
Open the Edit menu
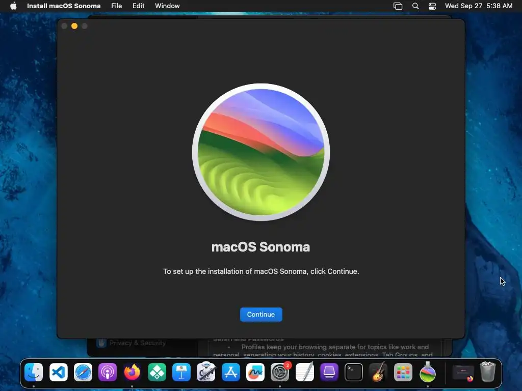coord(139,6)
